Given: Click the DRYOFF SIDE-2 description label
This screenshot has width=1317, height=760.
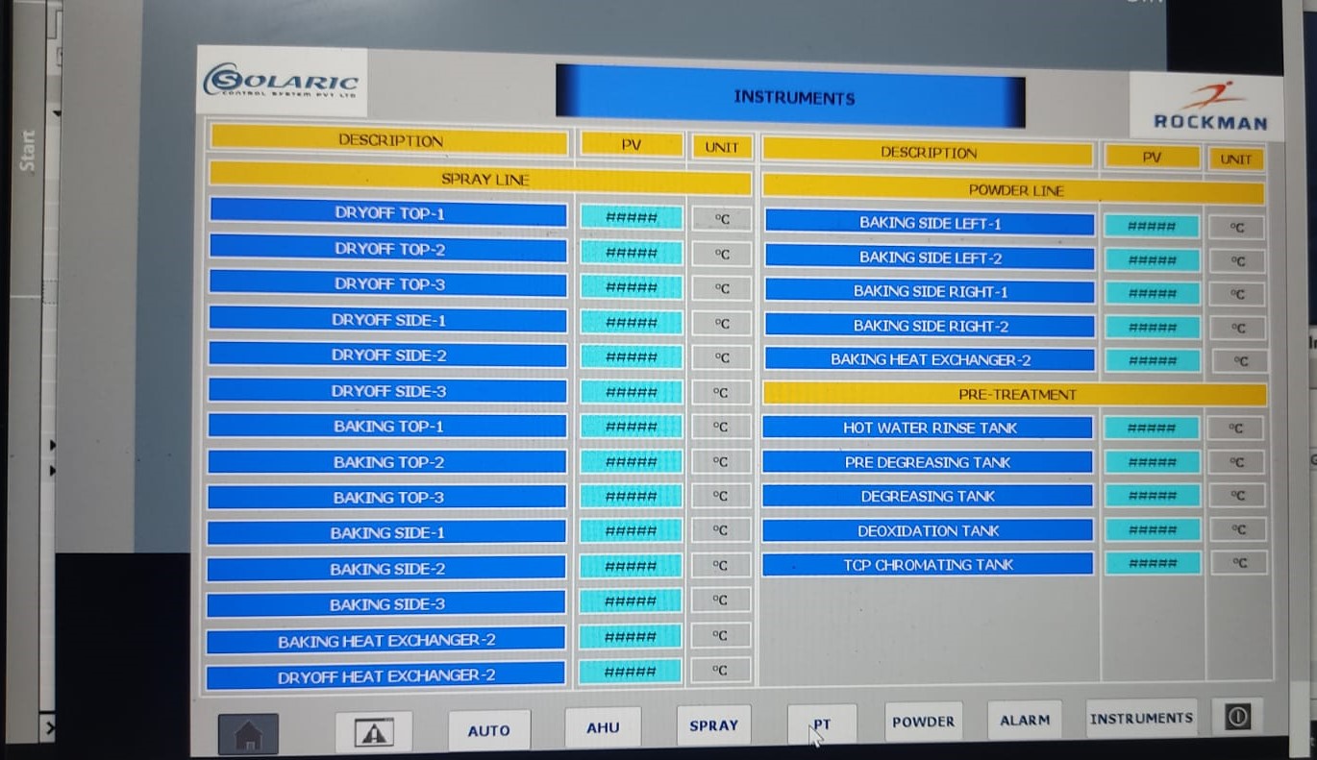Looking at the screenshot, I should [x=388, y=355].
